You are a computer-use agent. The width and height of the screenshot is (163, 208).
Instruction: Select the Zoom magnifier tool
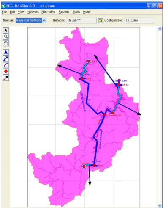[6, 37]
